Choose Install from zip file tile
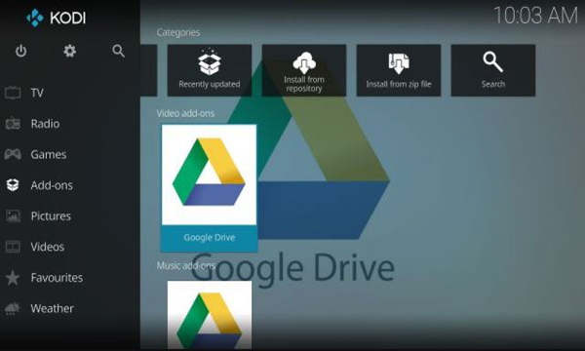 tap(399, 70)
